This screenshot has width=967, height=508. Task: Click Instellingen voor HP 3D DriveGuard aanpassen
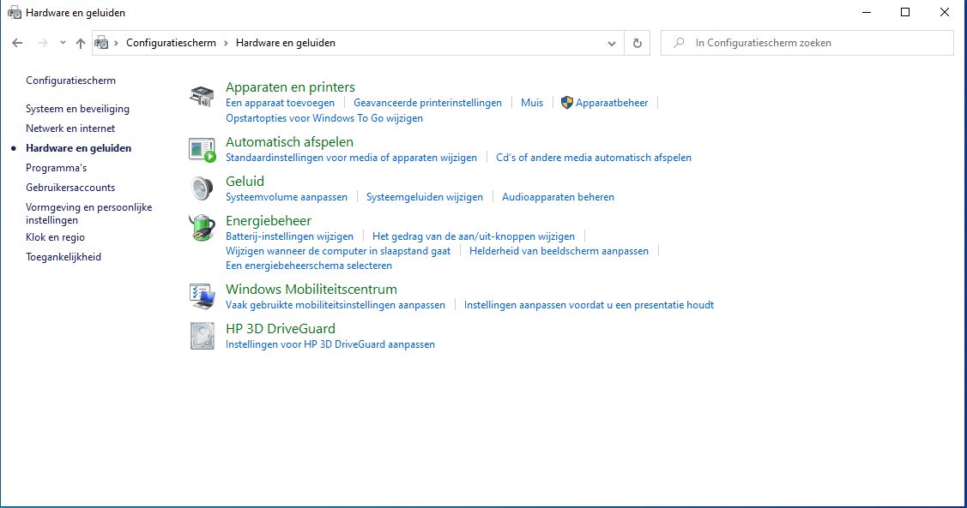click(x=330, y=344)
